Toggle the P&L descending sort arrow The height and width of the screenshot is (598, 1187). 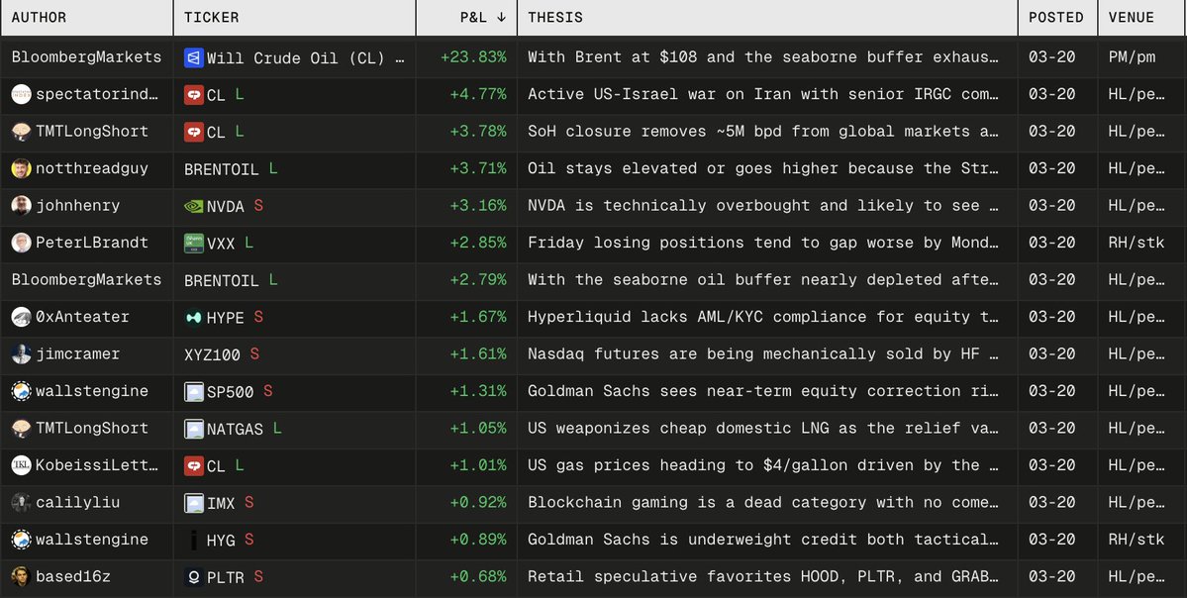coord(501,18)
